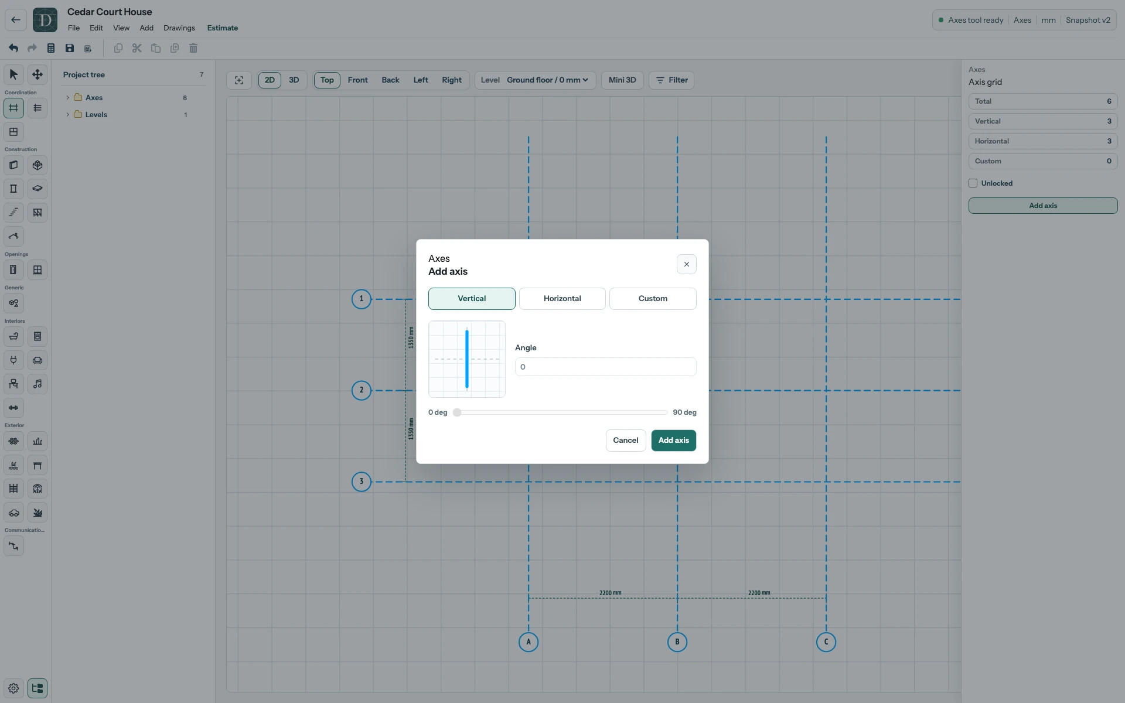Open the Estimate menu
1125x703 pixels.
[x=223, y=28]
